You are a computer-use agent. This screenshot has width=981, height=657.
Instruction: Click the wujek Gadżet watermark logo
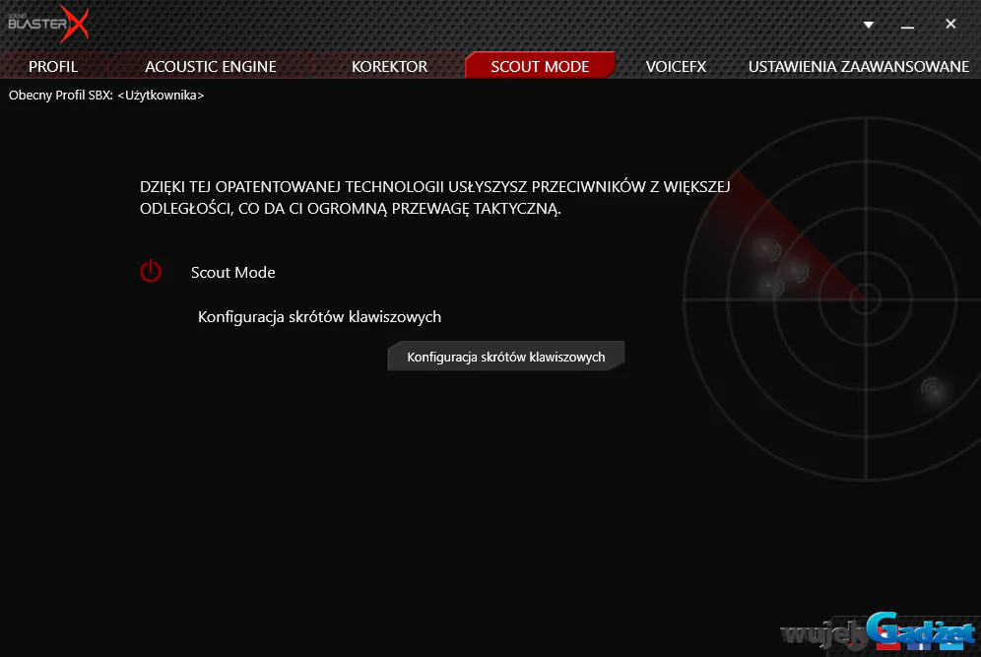(879, 633)
